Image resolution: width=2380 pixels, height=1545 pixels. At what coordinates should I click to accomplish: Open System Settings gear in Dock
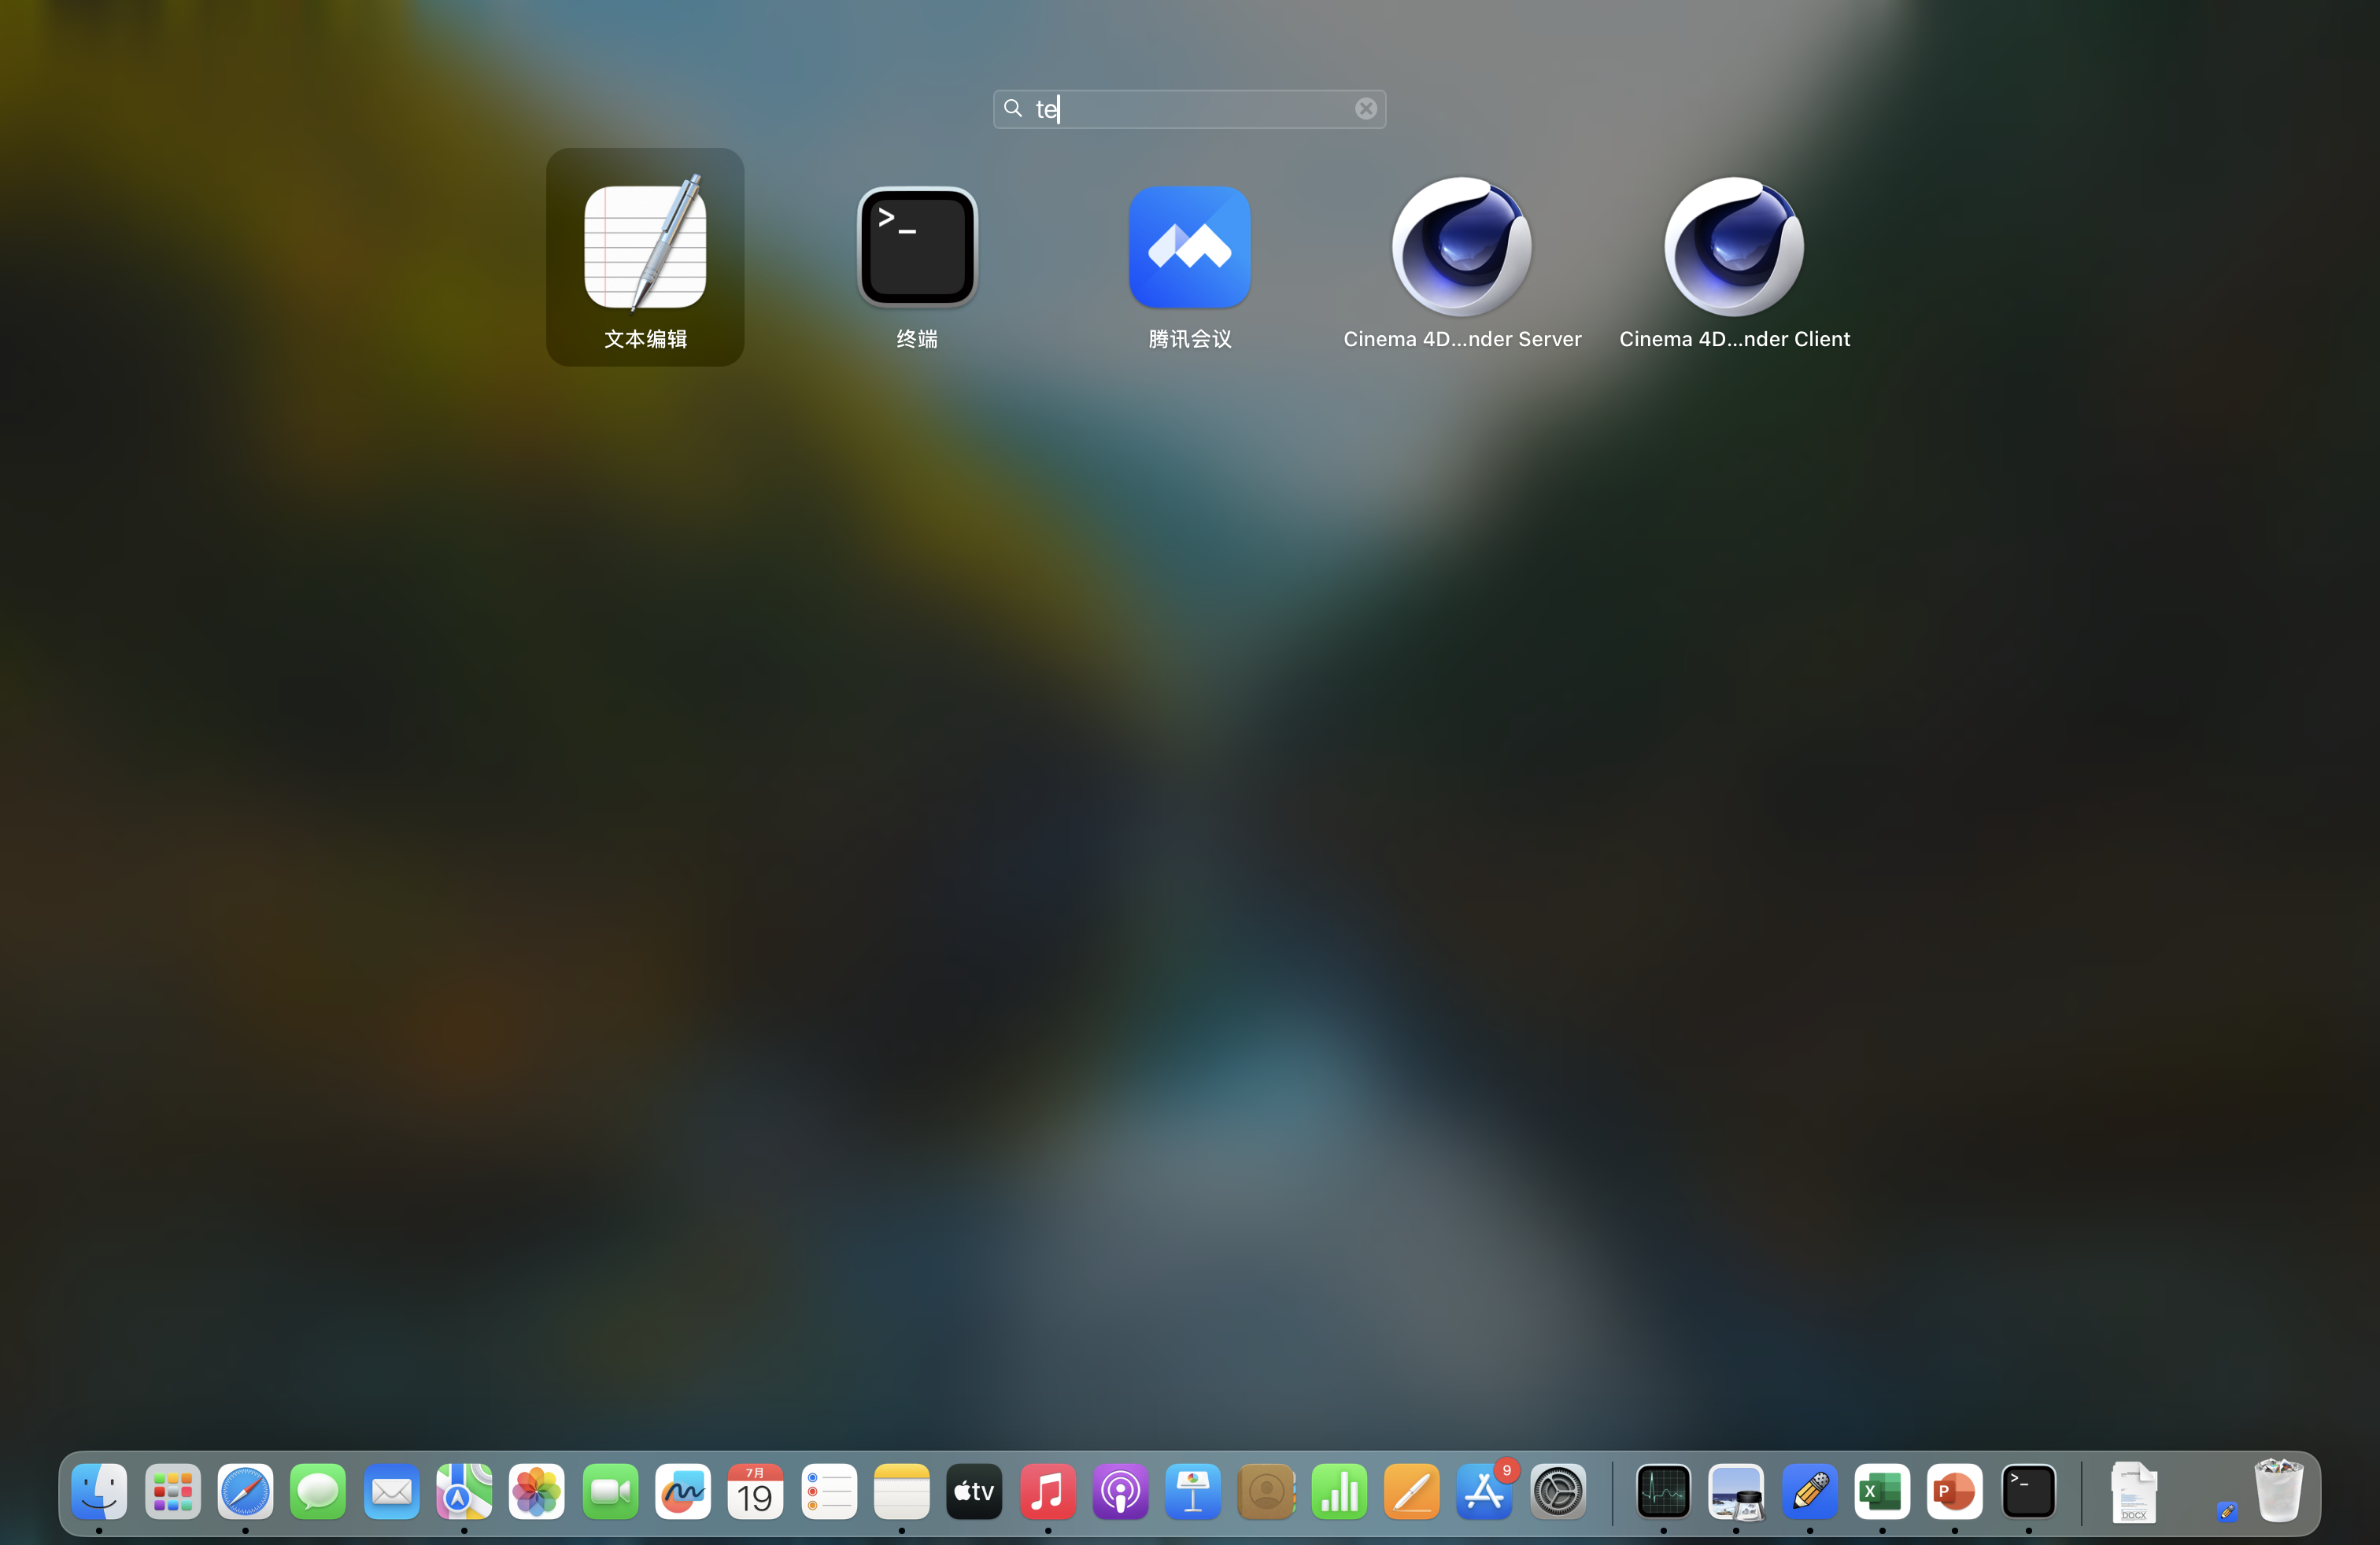pos(1557,1492)
